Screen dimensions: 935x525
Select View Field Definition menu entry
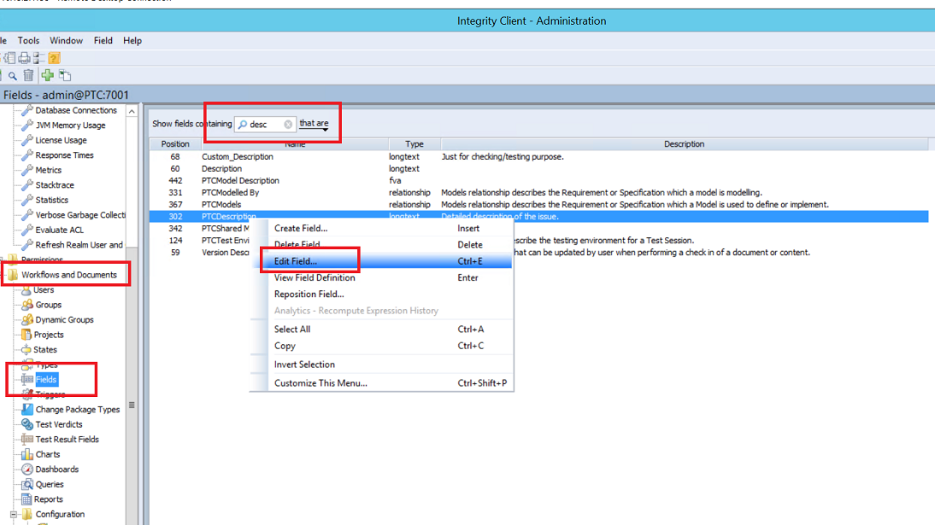314,277
